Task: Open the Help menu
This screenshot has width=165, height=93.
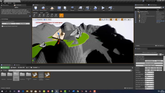Action: coord(14,3)
